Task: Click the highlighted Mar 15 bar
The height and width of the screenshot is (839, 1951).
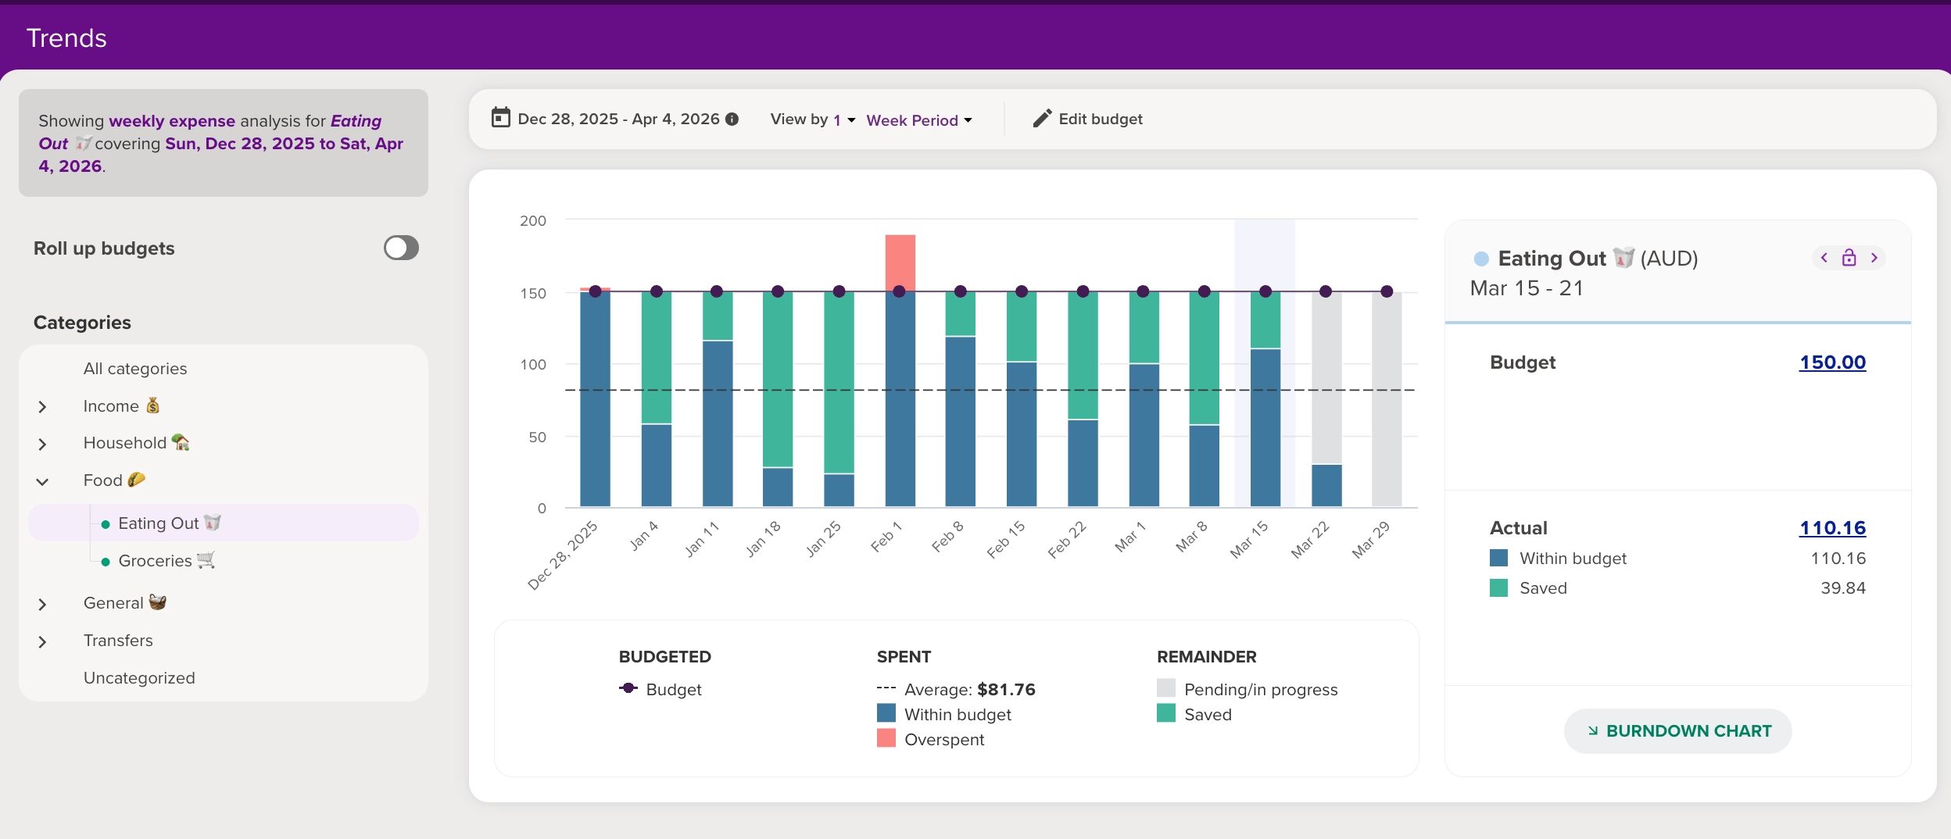Action: tap(1265, 399)
